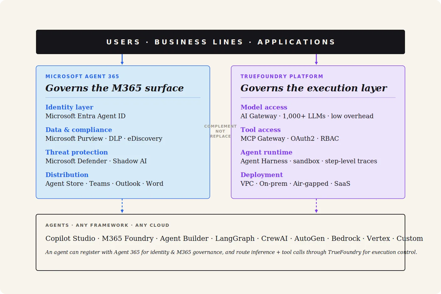441x294 pixels.
Task: Click the "Governs the execution layer" heading
Action: tap(314, 88)
